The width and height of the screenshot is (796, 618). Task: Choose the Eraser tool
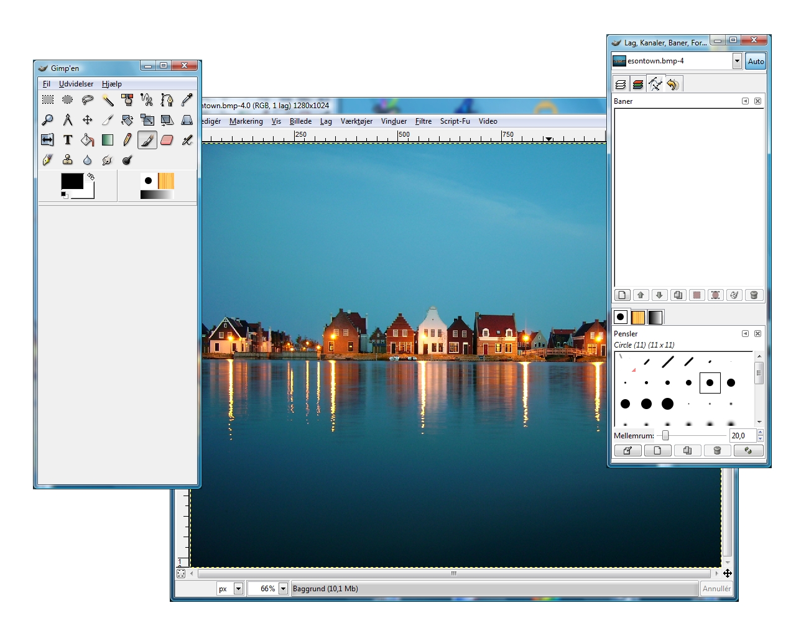(167, 140)
